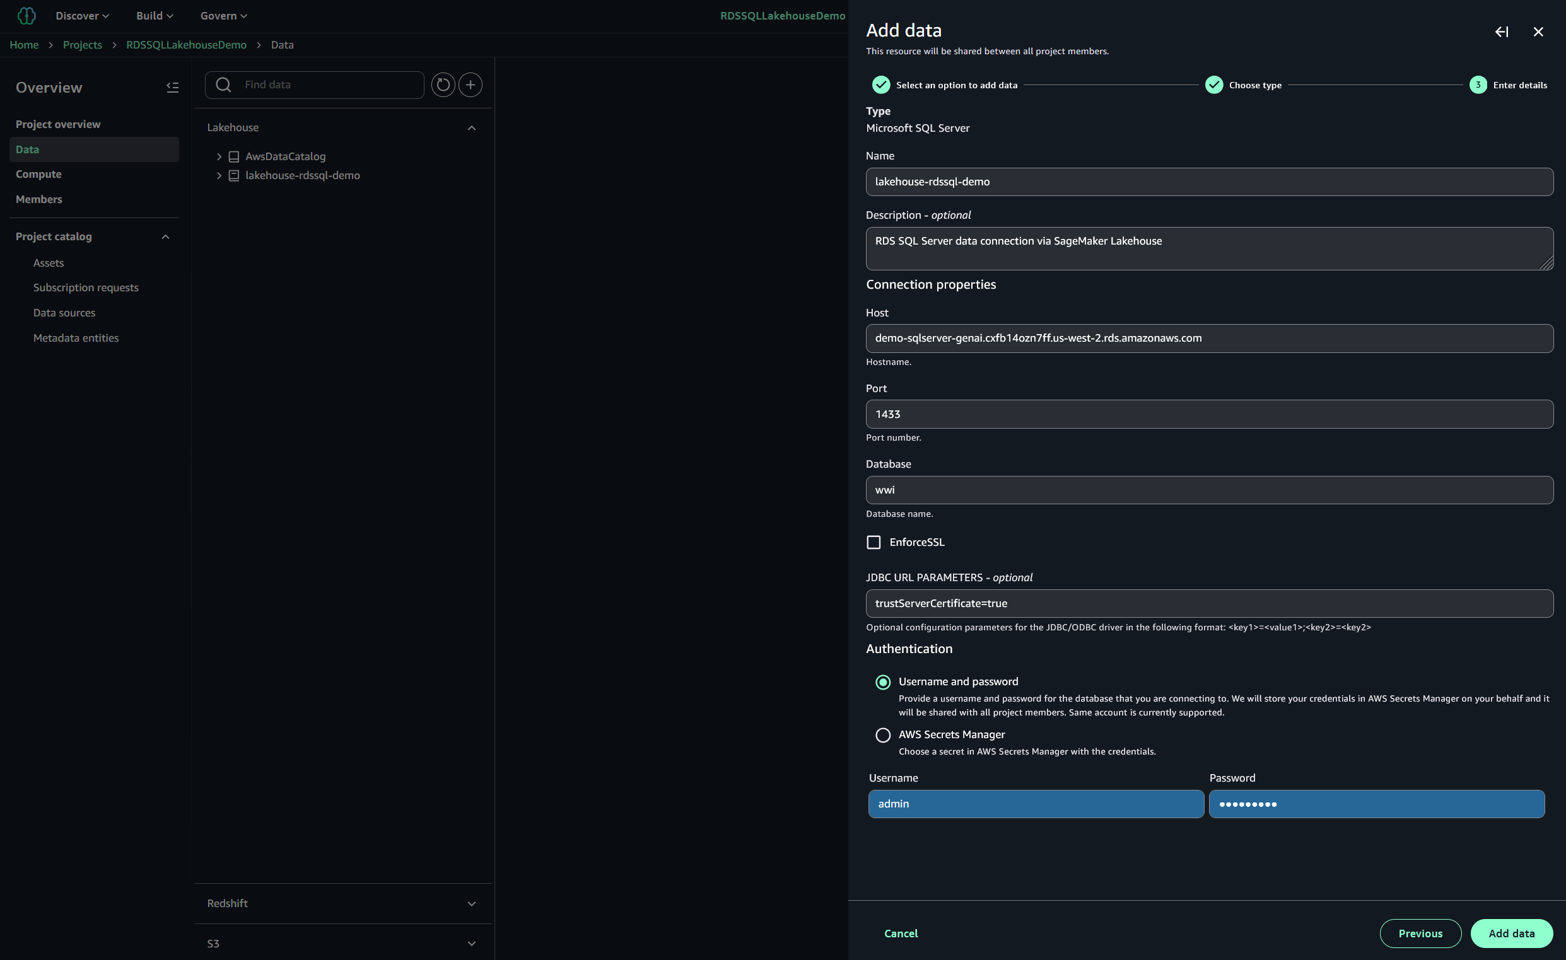Expand the Redshift section

tap(471, 903)
